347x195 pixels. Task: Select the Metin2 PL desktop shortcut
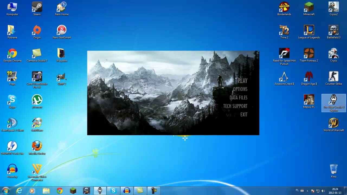(x=309, y=102)
